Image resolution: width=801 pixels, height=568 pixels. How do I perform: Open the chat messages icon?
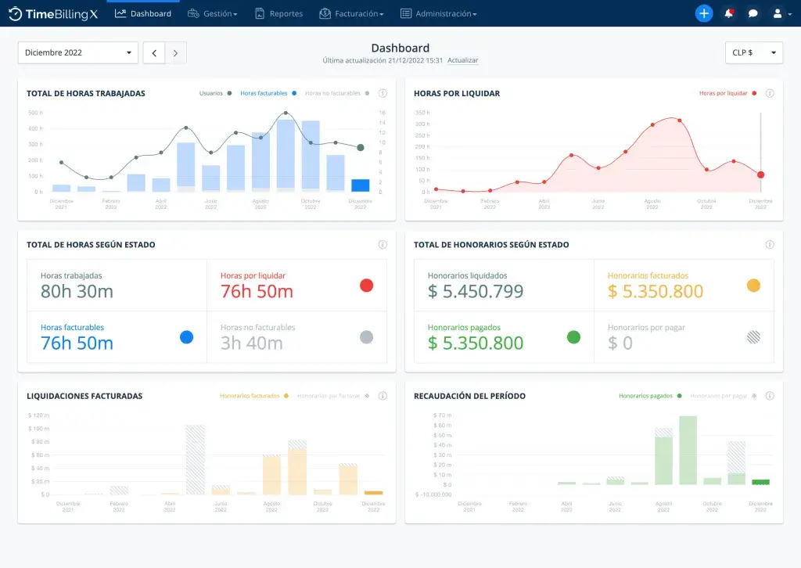(753, 14)
